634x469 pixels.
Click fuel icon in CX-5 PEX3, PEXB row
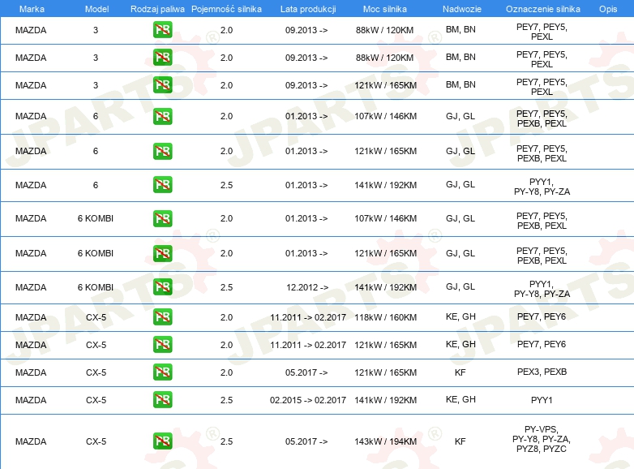(162, 372)
